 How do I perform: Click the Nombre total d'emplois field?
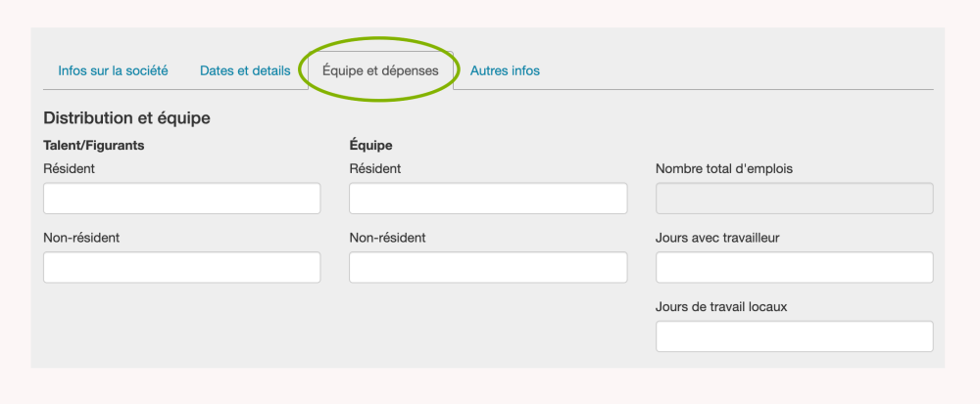coord(794,199)
